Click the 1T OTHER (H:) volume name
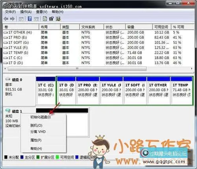The image size is (197, 169). (x=20, y=32)
